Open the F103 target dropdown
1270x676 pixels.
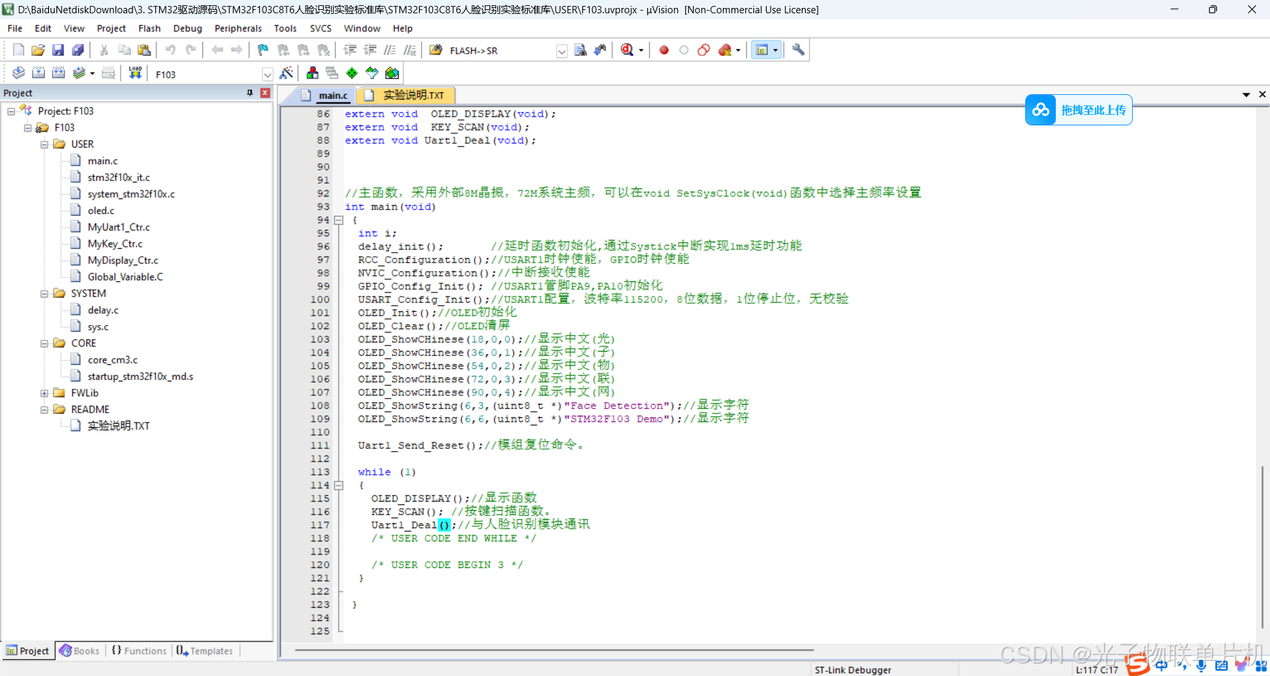[x=267, y=74]
